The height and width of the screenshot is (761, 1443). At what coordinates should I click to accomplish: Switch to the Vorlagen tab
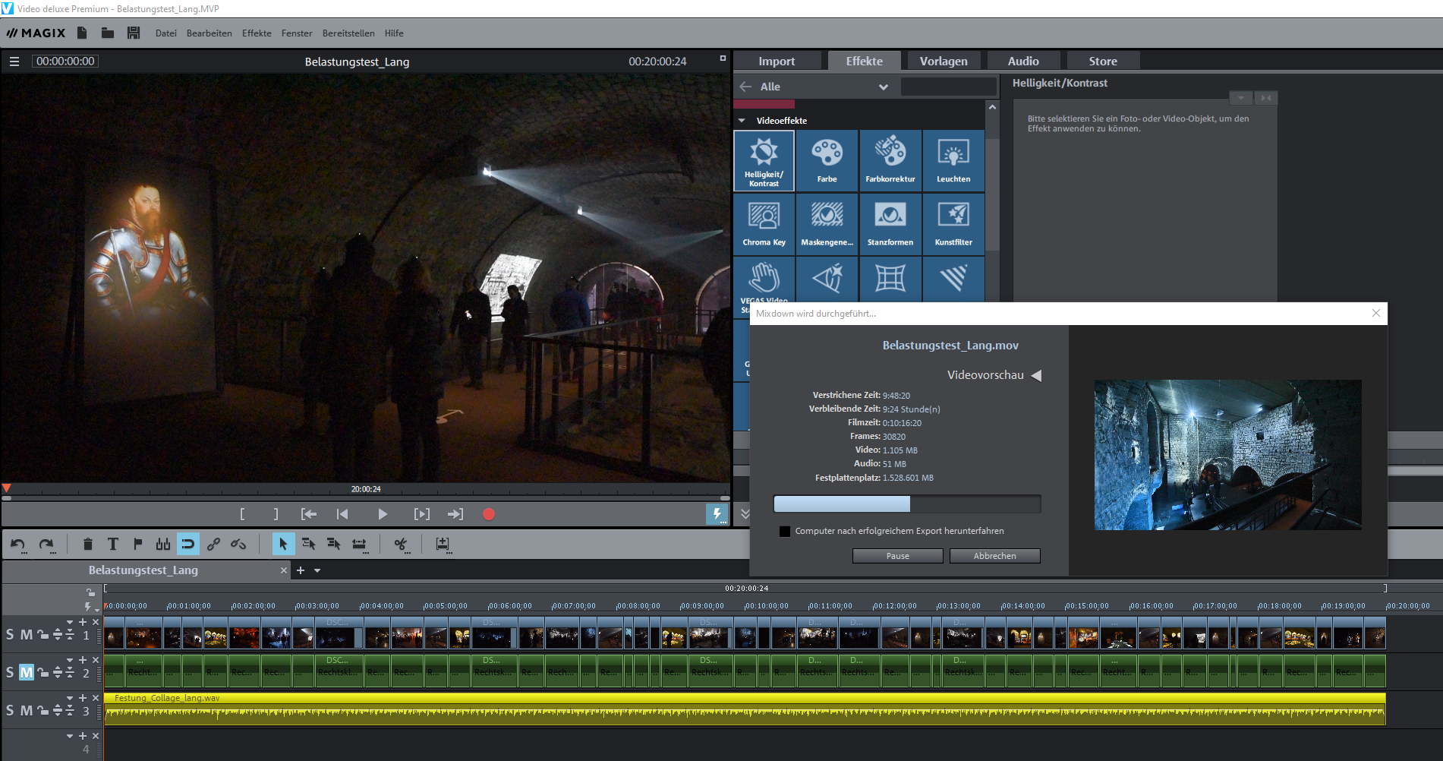pyautogui.click(x=943, y=62)
